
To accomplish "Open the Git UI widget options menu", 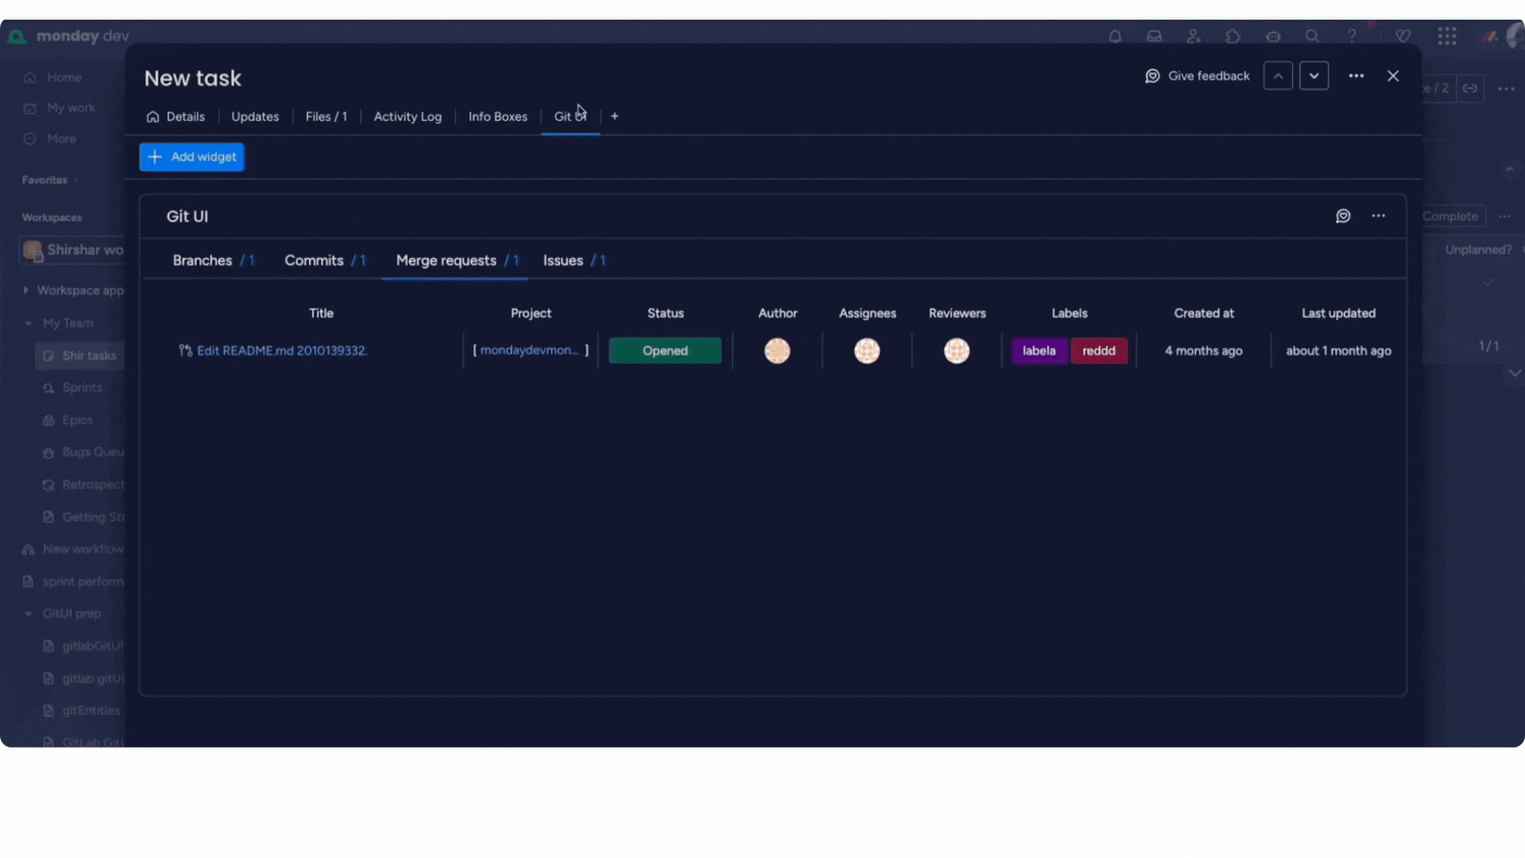I will tap(1379, 216).
